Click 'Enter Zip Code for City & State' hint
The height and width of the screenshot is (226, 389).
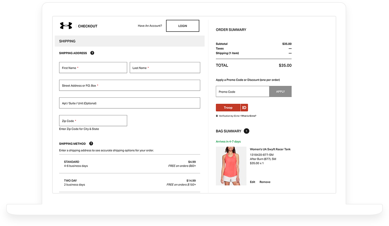79,129
